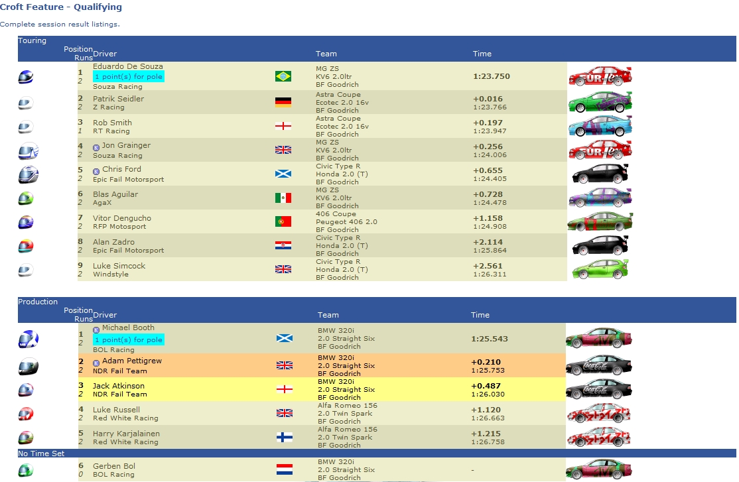Viewport: 739px width, 482px height.
Task: Click Eduardo De Souza's helmet icon
Action: click(x=26, y=77)
